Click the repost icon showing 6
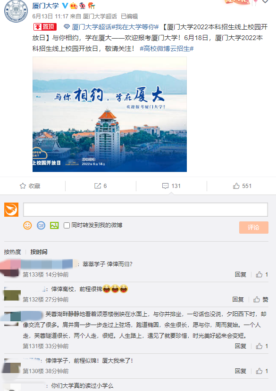 pyautogui.click(x=97, y=186)
